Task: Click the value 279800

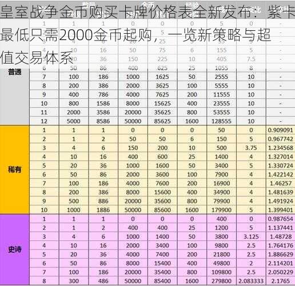Action: coord(221,281)
